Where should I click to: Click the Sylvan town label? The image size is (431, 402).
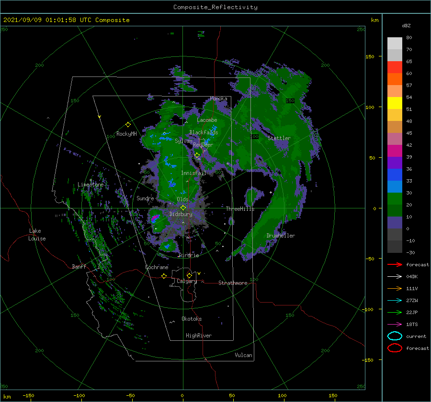pos(183,141)
